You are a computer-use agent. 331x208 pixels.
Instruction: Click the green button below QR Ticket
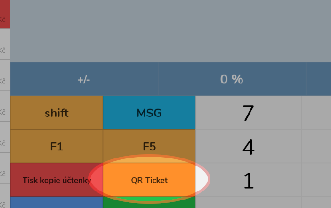[x=149, y=204]
